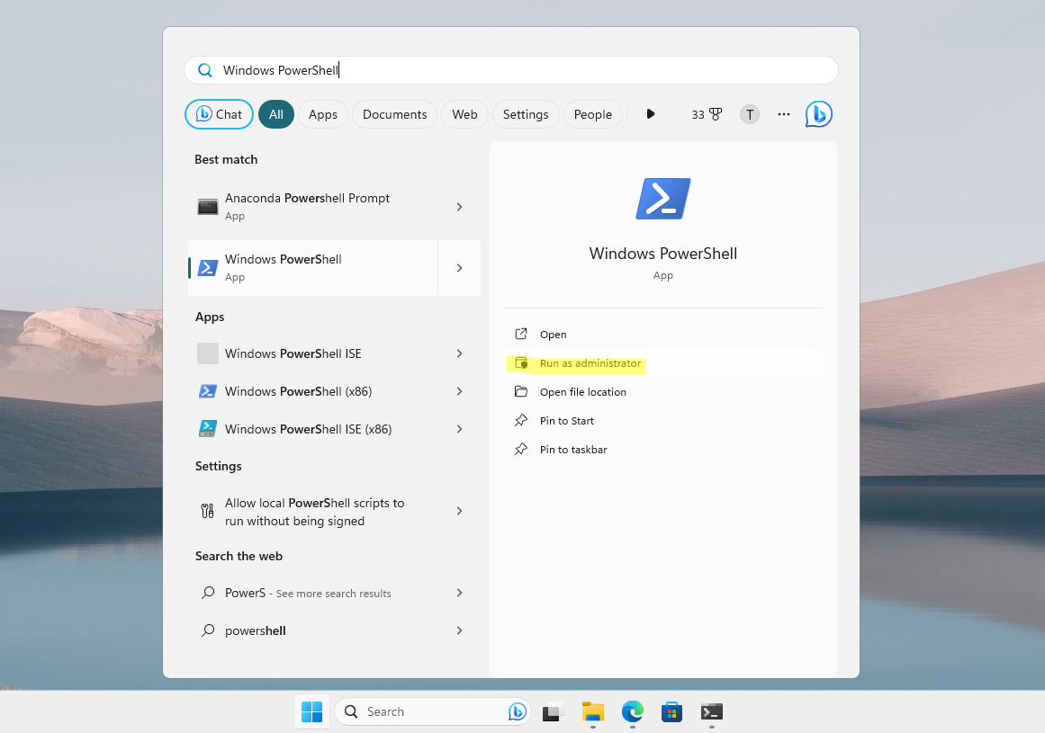Choose Open in the PowerShell preview pane
Screen dimensions: 1045x733
663,335
